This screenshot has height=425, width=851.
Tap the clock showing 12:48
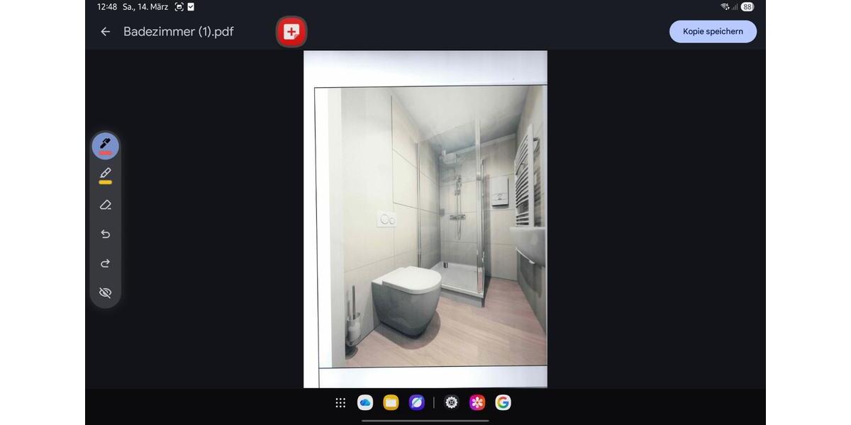click(107, 7)
